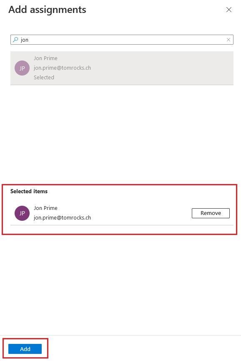Click the blank area right of the Jon Prime result
This screenshot has width=241, height=361.
pyautogui.click(x=161, y=68)
